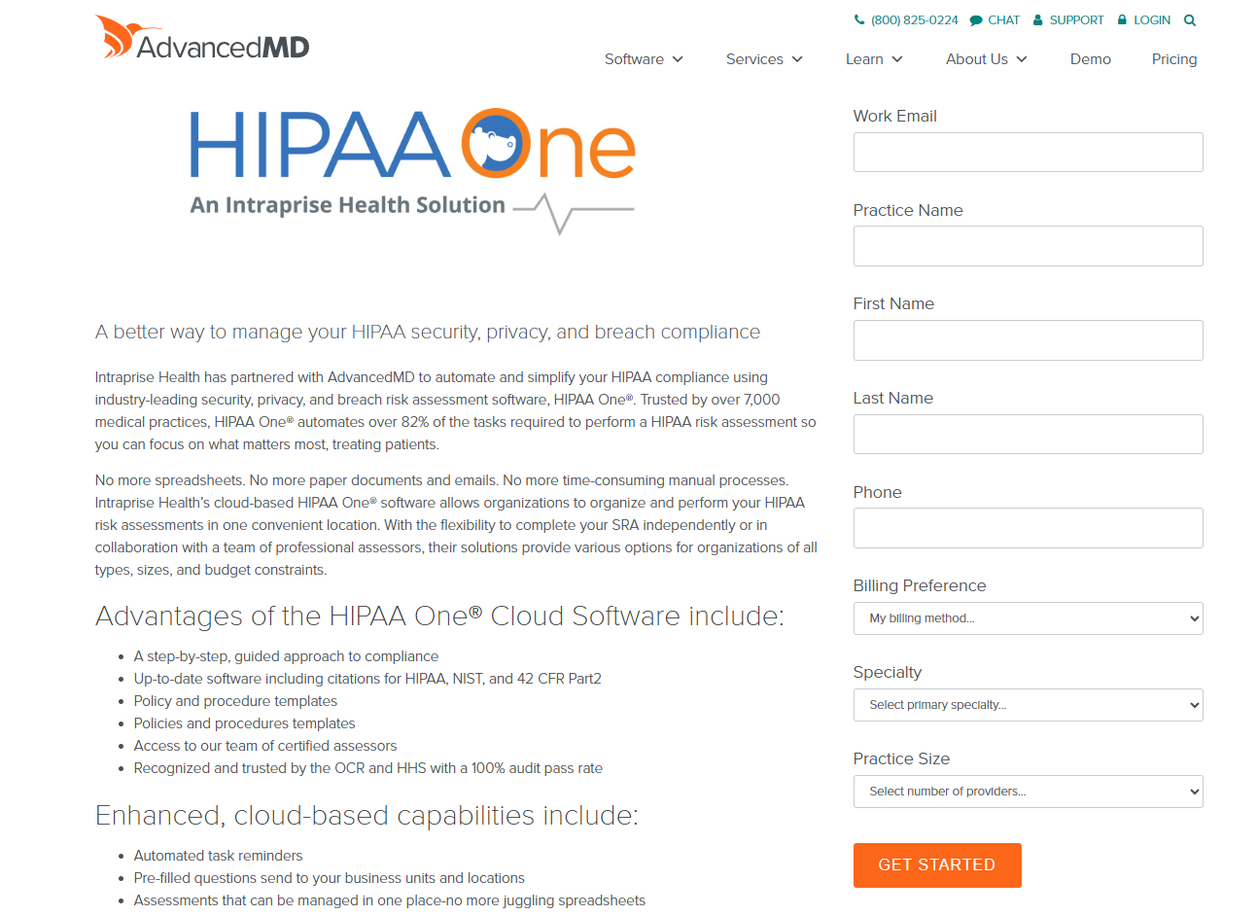This screenshot has width=1257, height=916.
Task: Call the (800) 825-0224 number link
Action: point(915,20)
